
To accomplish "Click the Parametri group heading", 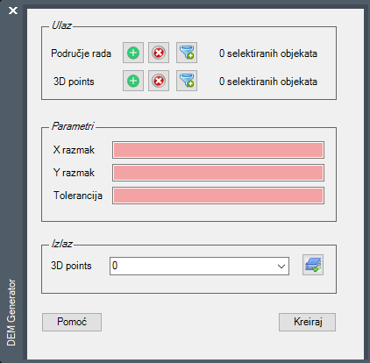I will [x=73, y=126].
